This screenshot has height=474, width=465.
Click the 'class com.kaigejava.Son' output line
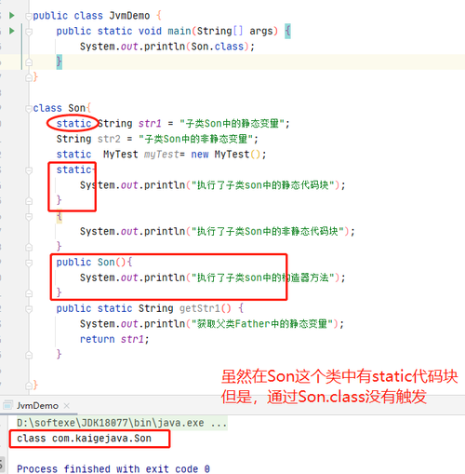[84, 439]
